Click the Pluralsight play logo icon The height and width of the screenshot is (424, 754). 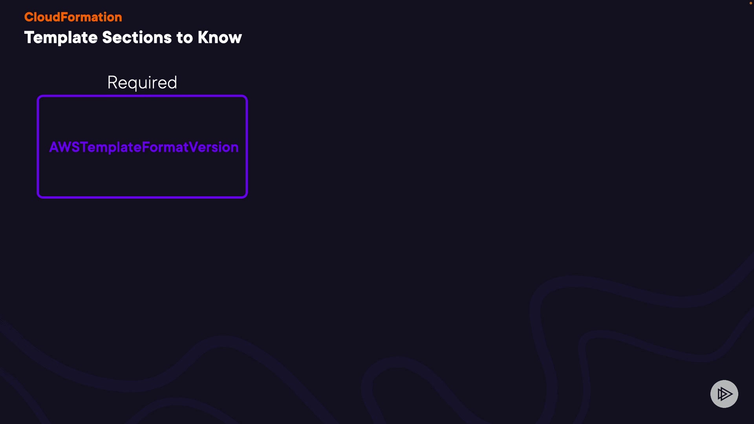pyautogui.click(x=724, y=394)
